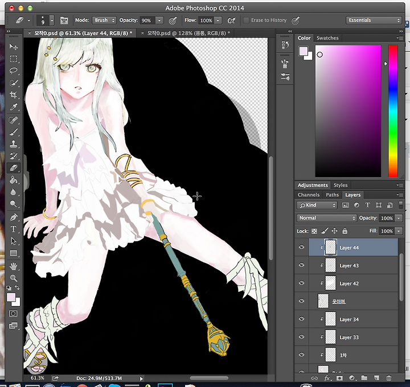The image size is (410, 387).
Task: Select the Dodge tool
Action: pos(13,204)
